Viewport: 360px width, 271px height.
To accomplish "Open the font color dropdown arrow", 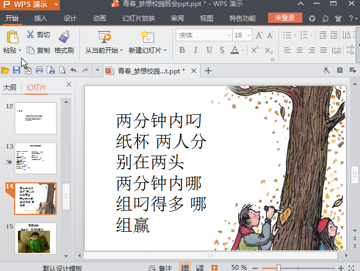I will 243,50.
